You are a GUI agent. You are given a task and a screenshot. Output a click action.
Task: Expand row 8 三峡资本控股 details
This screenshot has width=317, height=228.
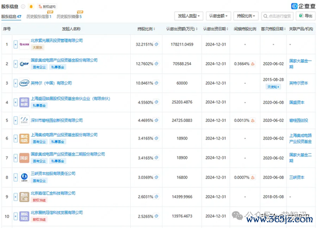point(16,177)
